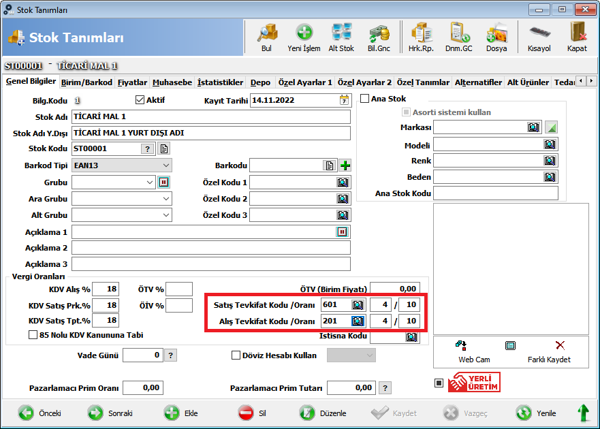Screen dimensions: 600x429
Task: Open the Markası lookup icon
Action: click(533, 127)
